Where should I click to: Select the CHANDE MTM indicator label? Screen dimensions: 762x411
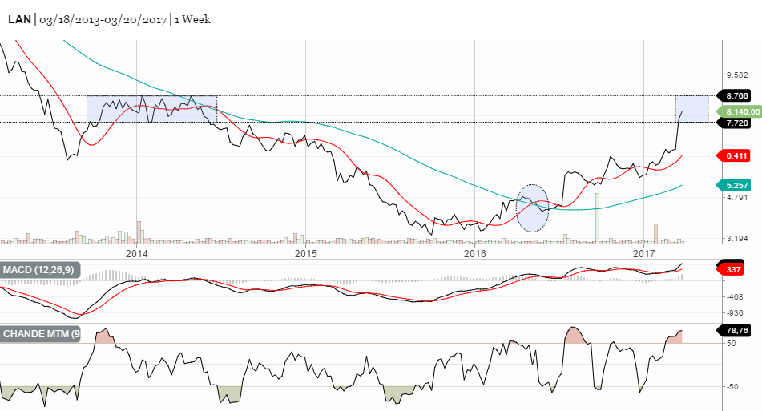42,333
